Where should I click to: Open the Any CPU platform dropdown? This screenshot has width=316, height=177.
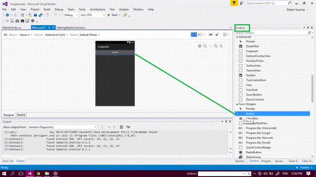click(x=92, y=15)
